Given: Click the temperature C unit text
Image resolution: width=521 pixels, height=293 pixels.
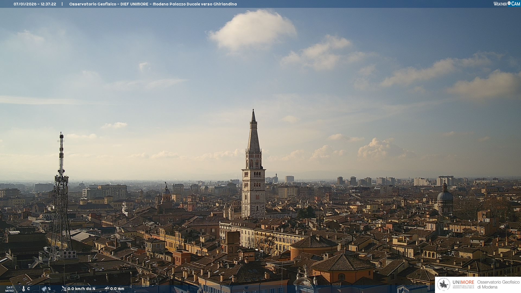Looking at the screenshot, I should [x=28, y=289].
